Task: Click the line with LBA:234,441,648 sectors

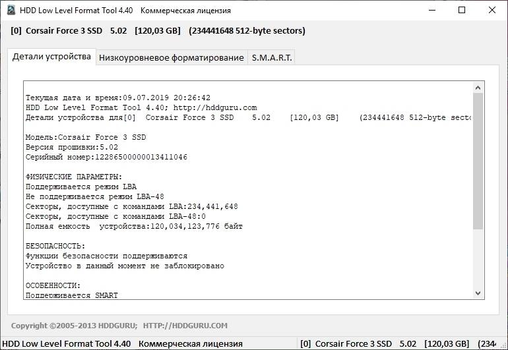Action: [x=131, y=206]
